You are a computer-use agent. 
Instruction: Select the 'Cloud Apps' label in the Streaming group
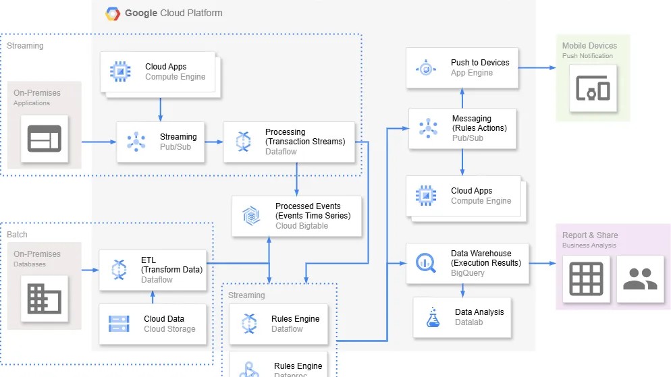165,67
